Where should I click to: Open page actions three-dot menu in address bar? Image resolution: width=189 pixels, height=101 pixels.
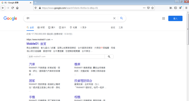(144, 8)
